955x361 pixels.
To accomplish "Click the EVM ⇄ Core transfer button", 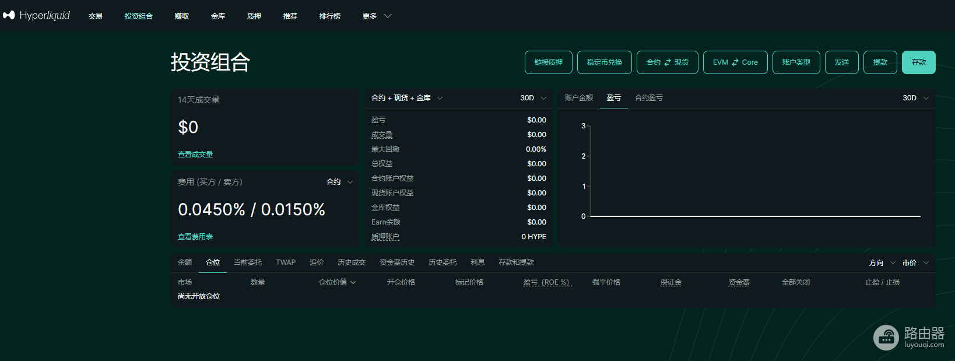I will tap(735, 62).
